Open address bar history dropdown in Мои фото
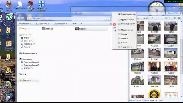Screen dimensions: 183x103 click(105, 19)
